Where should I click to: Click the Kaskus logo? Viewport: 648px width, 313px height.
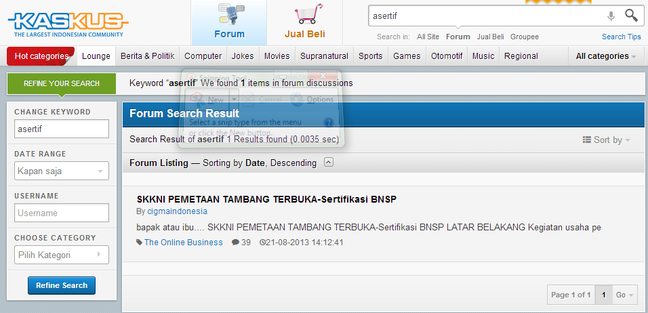pos(68,24)
